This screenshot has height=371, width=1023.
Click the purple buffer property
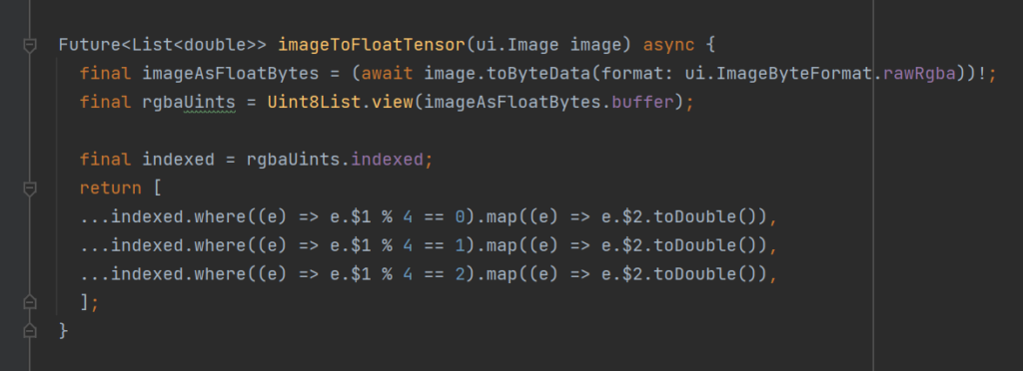pyautogui.click(x=642, y=103)
